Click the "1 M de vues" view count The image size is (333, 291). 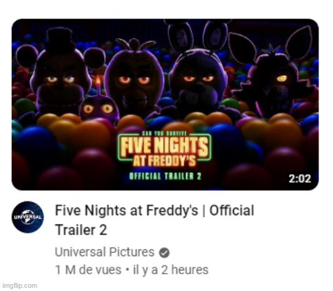click(88, 270)
